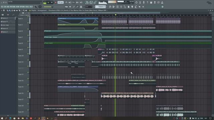This screenshot has height=120, width=214.
Task: Click the Windows taskbar search icon
Action: click(x=6, y=118)
